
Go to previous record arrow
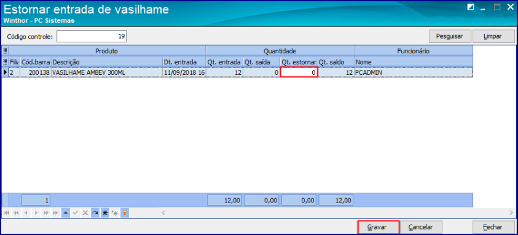[26, 213]
